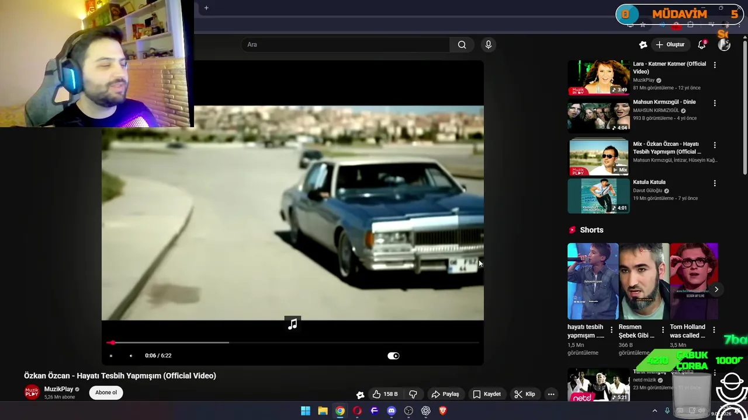Open ChatGPT app from taskbar
748x420 pixels.
pyautogui.click(x=425, y=411)
